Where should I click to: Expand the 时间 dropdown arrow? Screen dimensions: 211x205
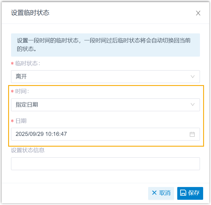192,105
